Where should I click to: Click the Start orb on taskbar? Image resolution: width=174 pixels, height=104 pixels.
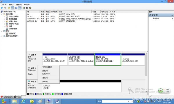point(4,101)
